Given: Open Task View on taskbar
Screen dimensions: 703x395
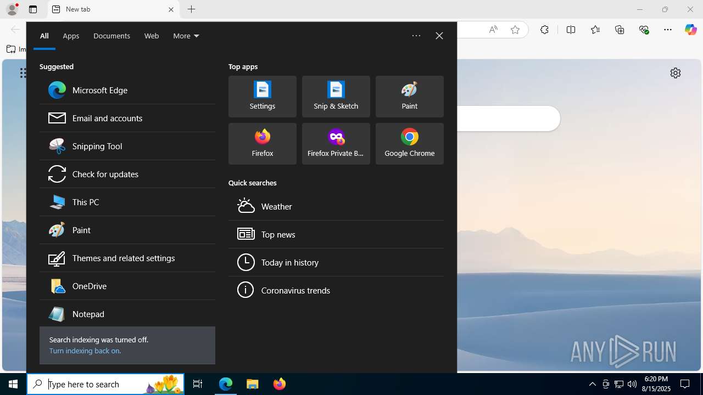Looking at the screenshot, I should (x=198, y=384).
